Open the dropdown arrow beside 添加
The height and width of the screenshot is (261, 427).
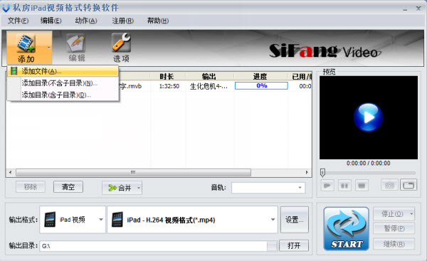pyautogui.click(x=48, y=48)
